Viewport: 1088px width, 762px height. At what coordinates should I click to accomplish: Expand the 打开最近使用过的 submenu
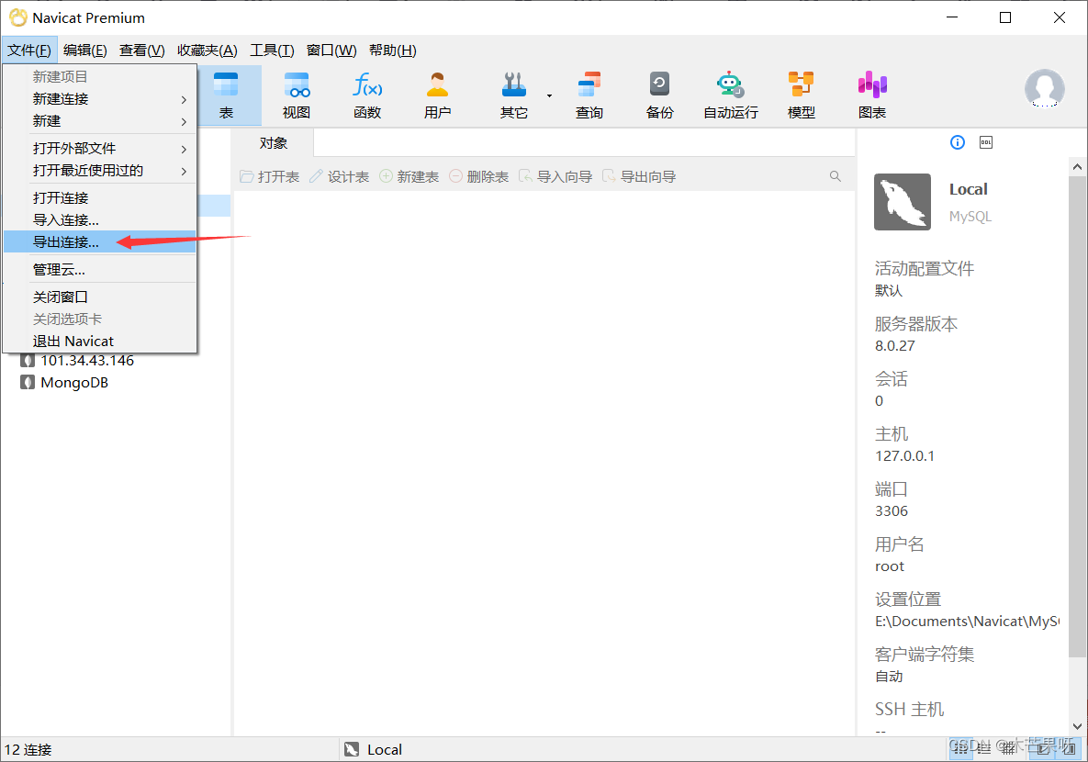click(100, 171)
